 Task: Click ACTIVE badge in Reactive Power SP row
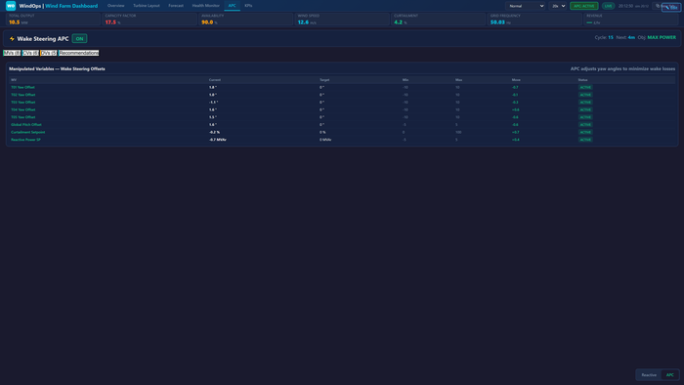pyautogui.click(x=585, y=140)
